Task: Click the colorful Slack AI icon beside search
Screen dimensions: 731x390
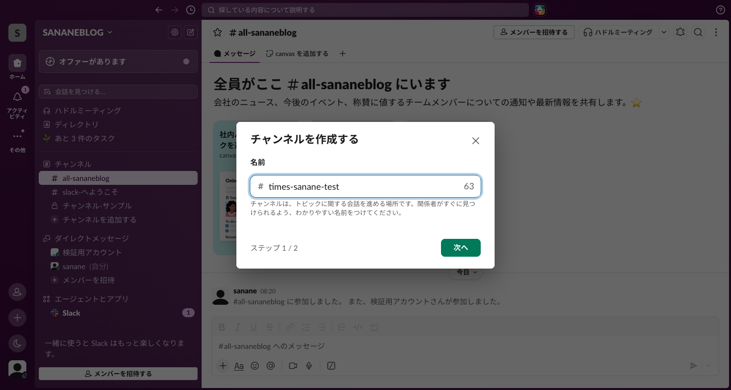Action: tap(540, 10)
